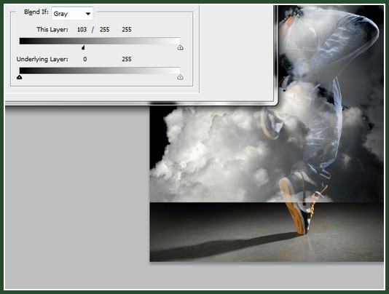This screenshot has width=389, height=294.
Task: Open the Blend If Gray dropdown
Action: click(72, 14)
